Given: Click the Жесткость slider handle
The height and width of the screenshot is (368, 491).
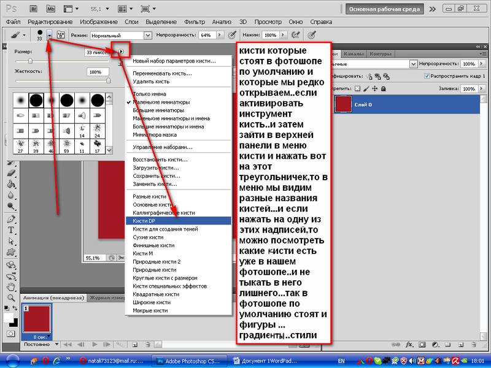Looking at the screenshot, I should 109,81.
